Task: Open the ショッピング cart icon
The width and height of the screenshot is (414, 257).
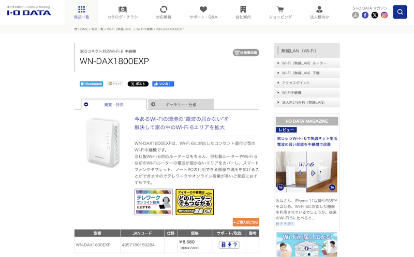Action: coord(280,9)
